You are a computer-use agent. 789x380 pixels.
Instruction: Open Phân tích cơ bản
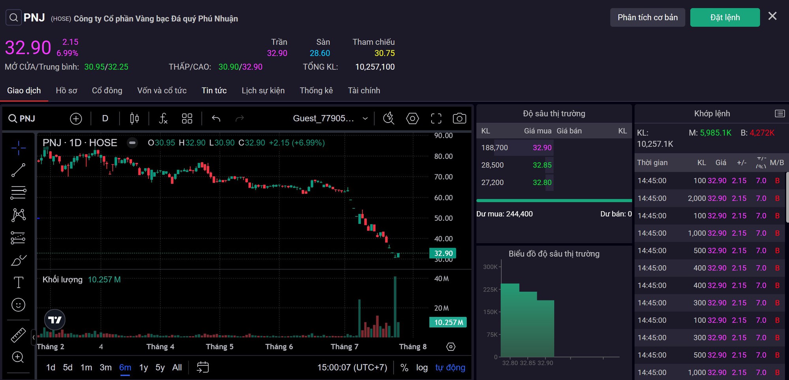click(647, 17)
